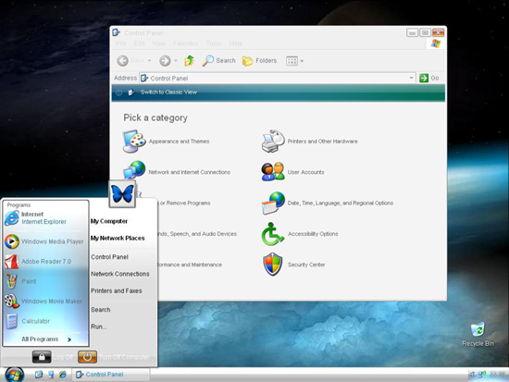
Task: Click the Views toolbar icon
Action: tap(292, 61)
